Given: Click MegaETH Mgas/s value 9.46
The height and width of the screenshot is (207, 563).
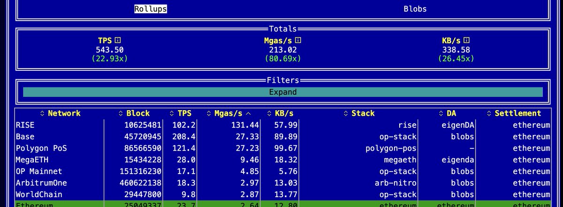Looking at the screenshot, I should click(250, 160).
